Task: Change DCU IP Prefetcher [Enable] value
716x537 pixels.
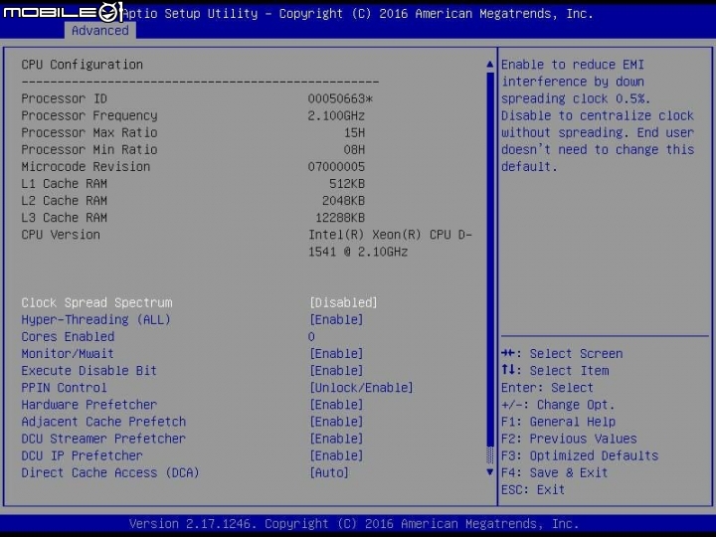Action: 336,455
